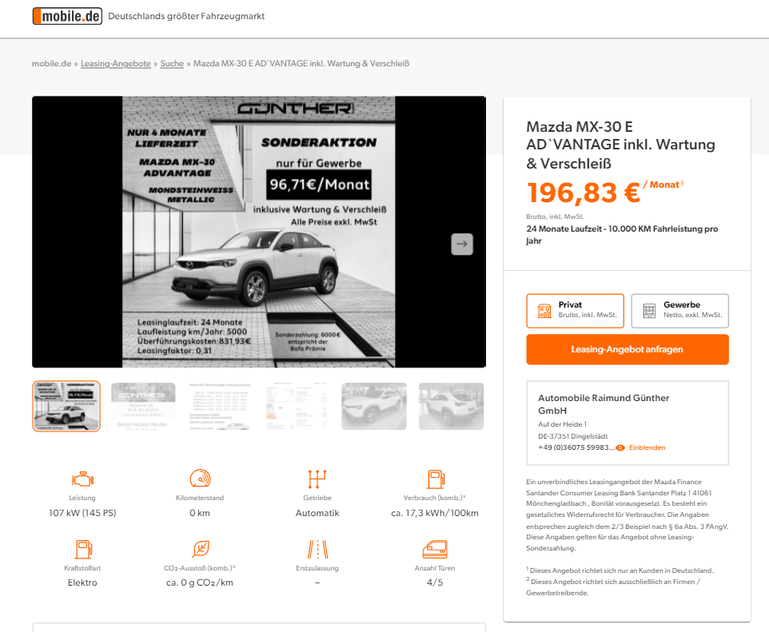Click the Brutto, inkl. MwSt. note under price
Screen dimensions: 769x632
pyautogui.click(x=556, y=217)
